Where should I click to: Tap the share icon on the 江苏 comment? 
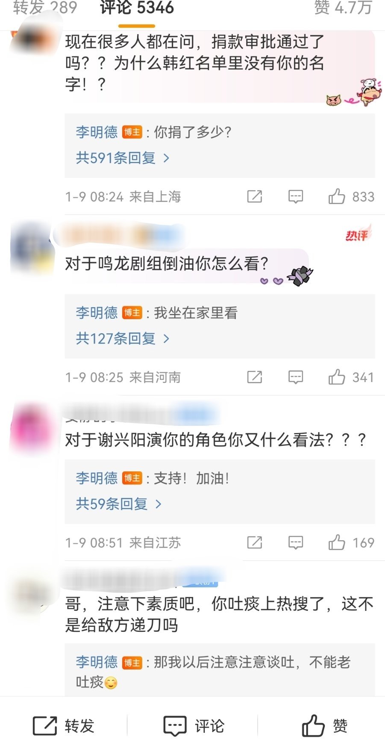[x=255, y=542]
